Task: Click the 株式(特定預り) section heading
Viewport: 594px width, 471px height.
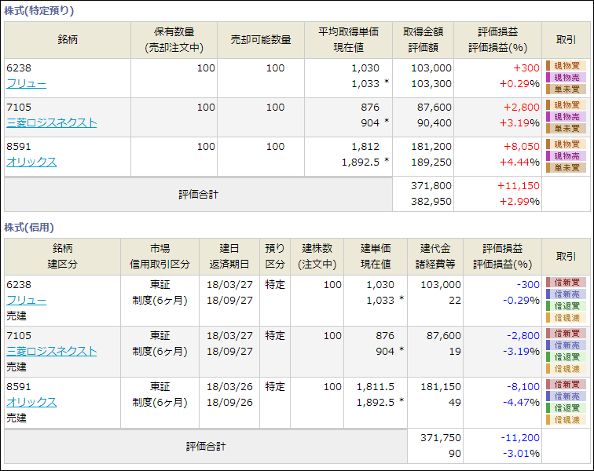Action: click(x=39, y=11)
